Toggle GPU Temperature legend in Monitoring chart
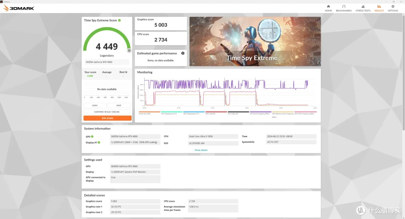Screen dimensions: 405x219 click(194, 113)
